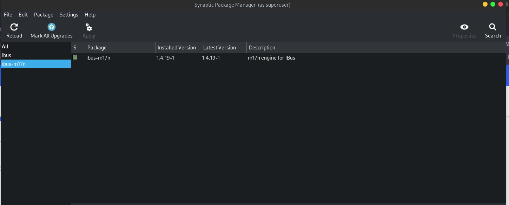This screenshot has width=509, height=205.
Task: Sort by the S status column header
Action: [75, 48]
